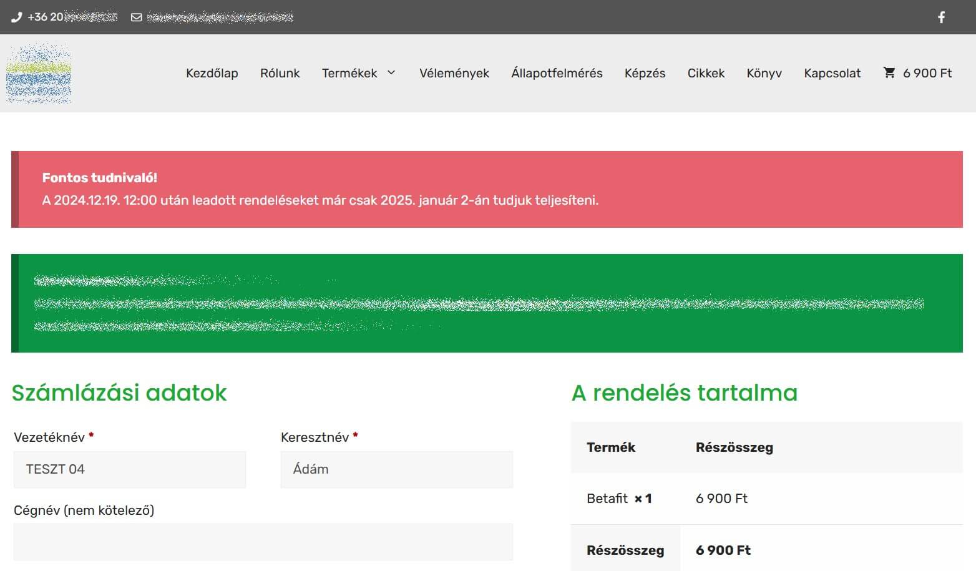The height and width of the screenshot is (571, 976).
Task: Click the blurred site logo
Action: pyautogui.click(x=39, y=73)
